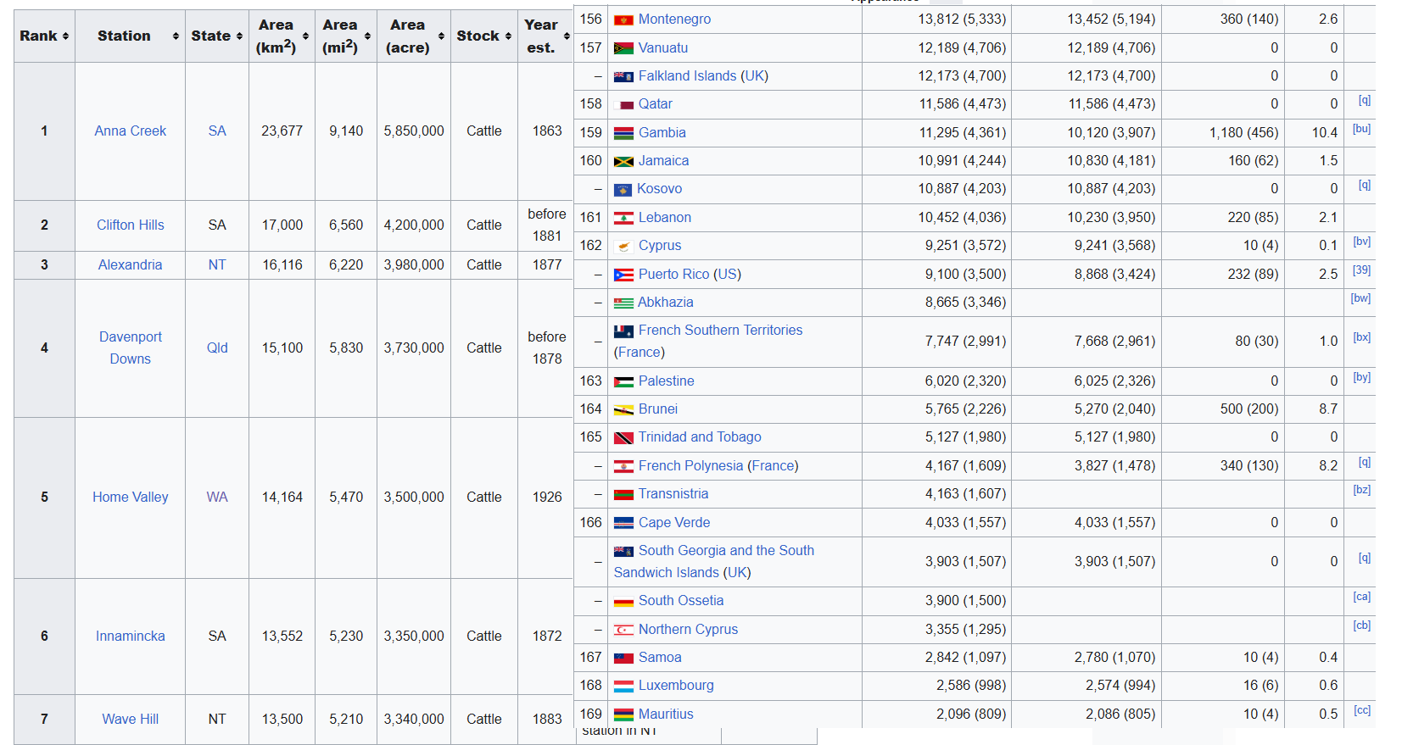Image resolution: width=1402 pixels, height=745 pixels.
Task: Click the Luxembourg flag icon
Action: coord(623,686)
